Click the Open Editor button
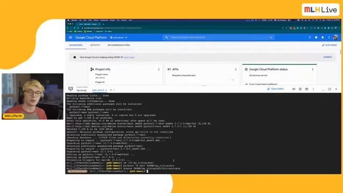This screenshot has width=343, height=193. [x=275, y=89]
